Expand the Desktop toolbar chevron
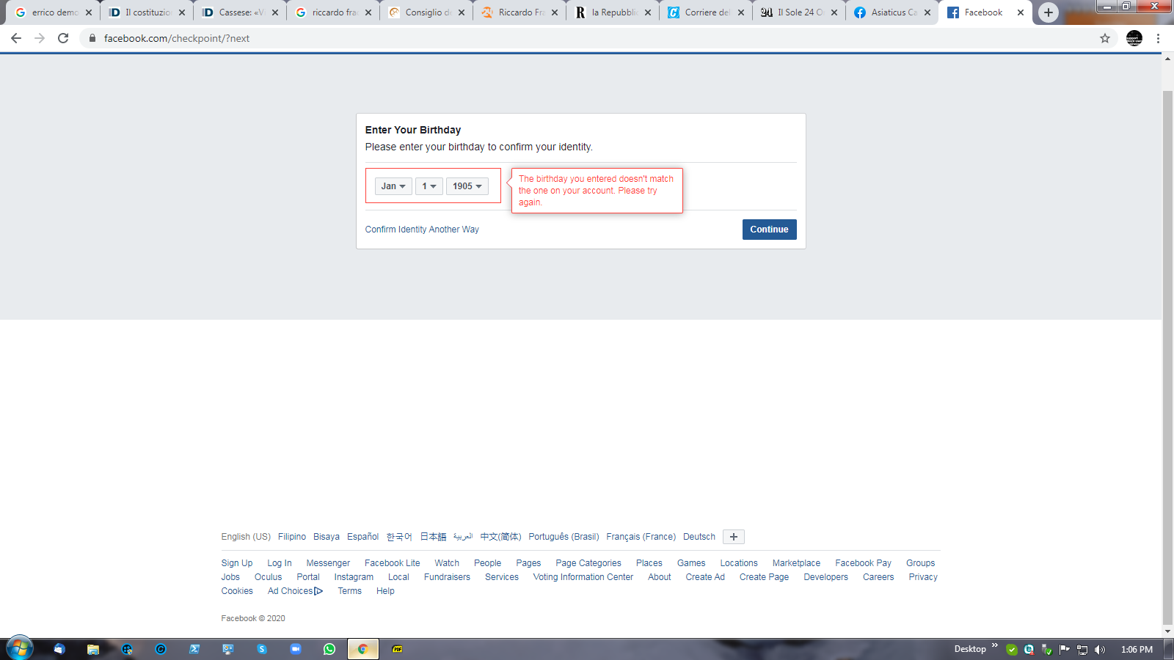1174x660 pixels. [x=995, y=645]
